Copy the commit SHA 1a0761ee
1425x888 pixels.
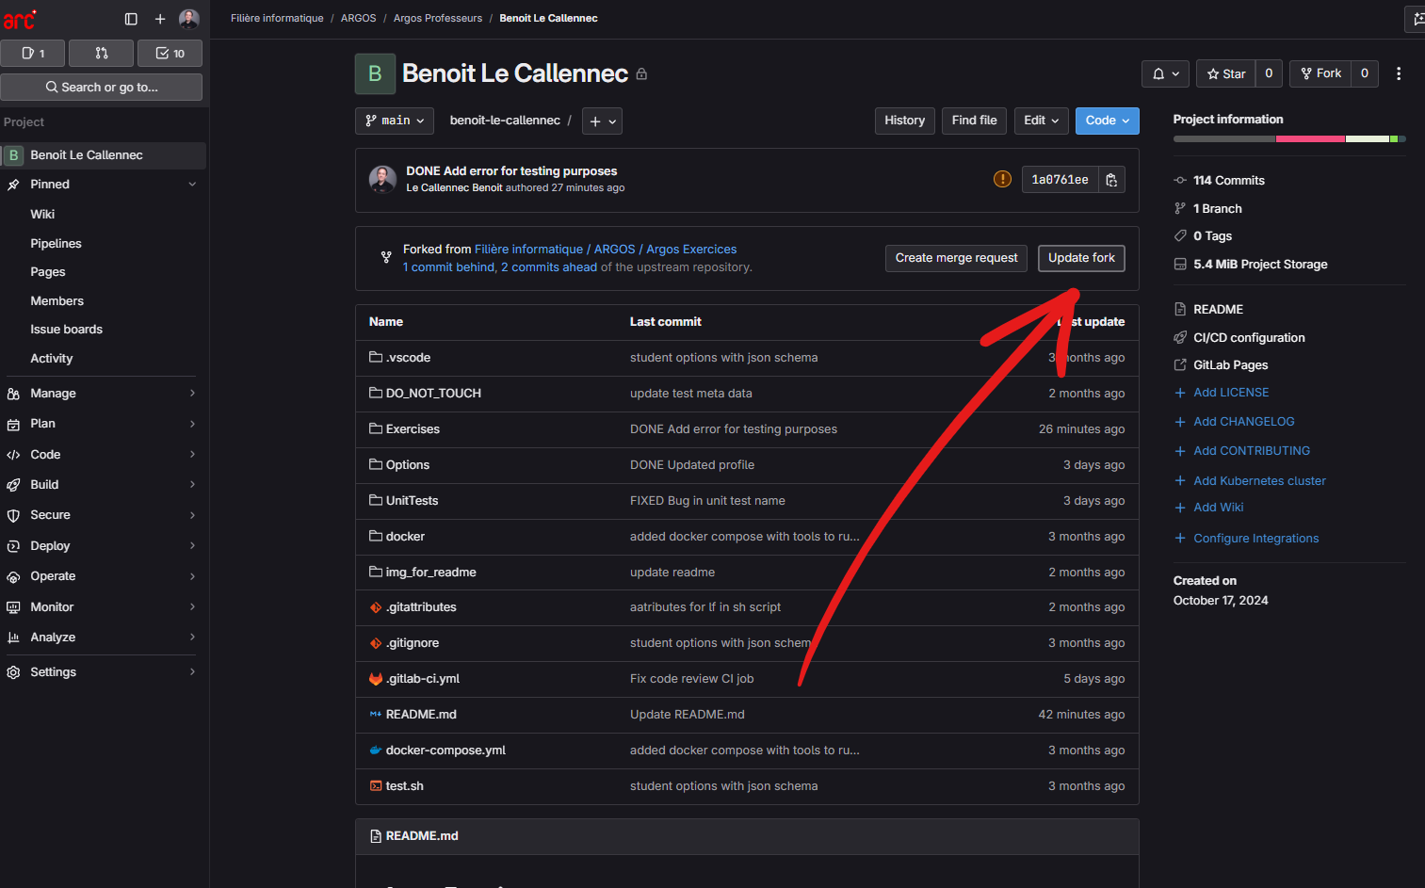(x=1111, y=180)
